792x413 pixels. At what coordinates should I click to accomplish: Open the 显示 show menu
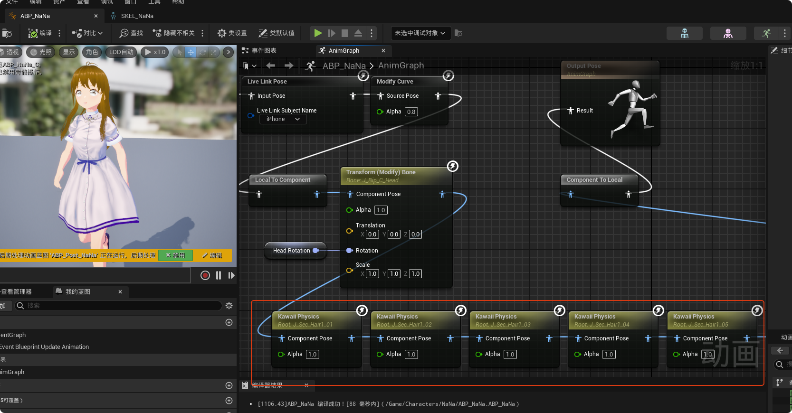pyautogui.click(x=69, y=52)
